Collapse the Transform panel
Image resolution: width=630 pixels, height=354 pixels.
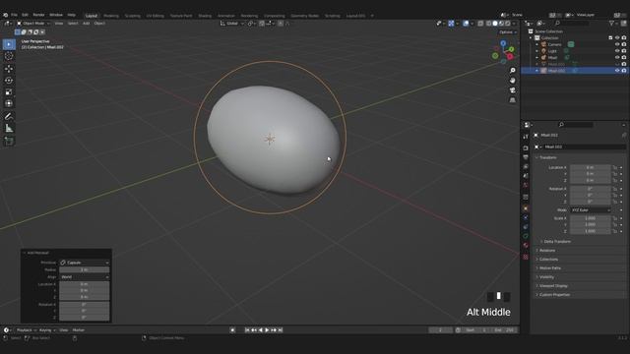pyautogui.click(x=547, y=157)
